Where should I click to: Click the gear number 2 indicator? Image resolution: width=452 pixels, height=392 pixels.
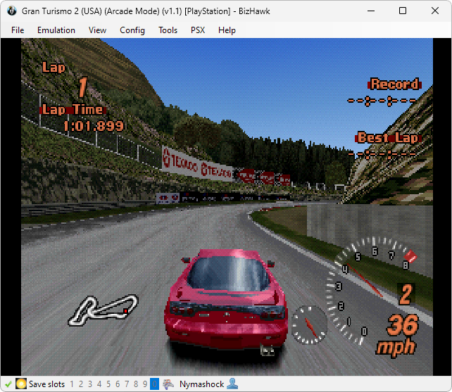point(406,294)
